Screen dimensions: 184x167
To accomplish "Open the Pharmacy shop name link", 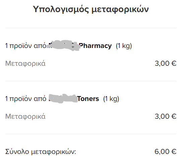I will pos(96,46).
